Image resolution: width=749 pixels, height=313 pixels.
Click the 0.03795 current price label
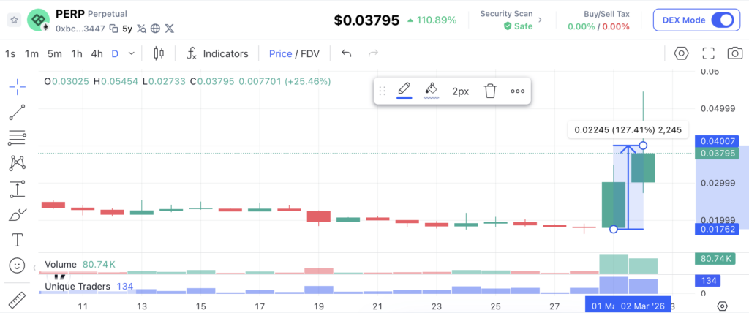pos(717,154)
